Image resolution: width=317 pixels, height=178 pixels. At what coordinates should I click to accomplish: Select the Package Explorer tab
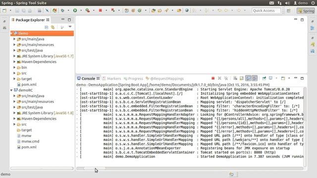click(30, 20)
